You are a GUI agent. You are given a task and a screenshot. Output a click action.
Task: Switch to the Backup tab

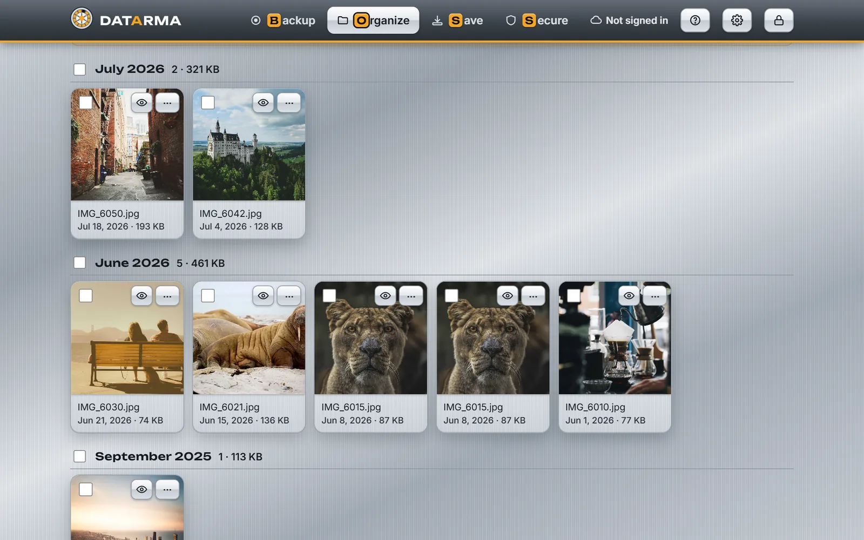click(283, 21)
